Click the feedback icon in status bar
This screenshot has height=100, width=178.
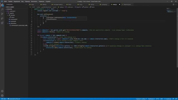(173, 99)
